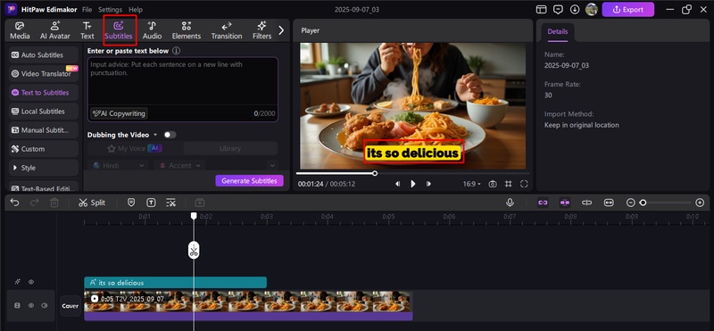Click the Export button
Viewport: 714px width, 331px height.
click(x=628, y=10)
